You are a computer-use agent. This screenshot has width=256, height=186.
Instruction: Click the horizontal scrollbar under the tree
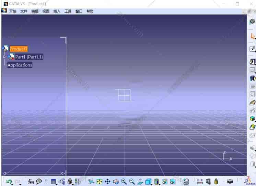click(34, 173)
